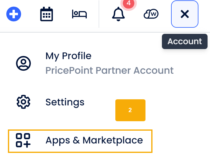The image size is (210, 166).
Task: Open the bed rooms icon
Action: 79,14
